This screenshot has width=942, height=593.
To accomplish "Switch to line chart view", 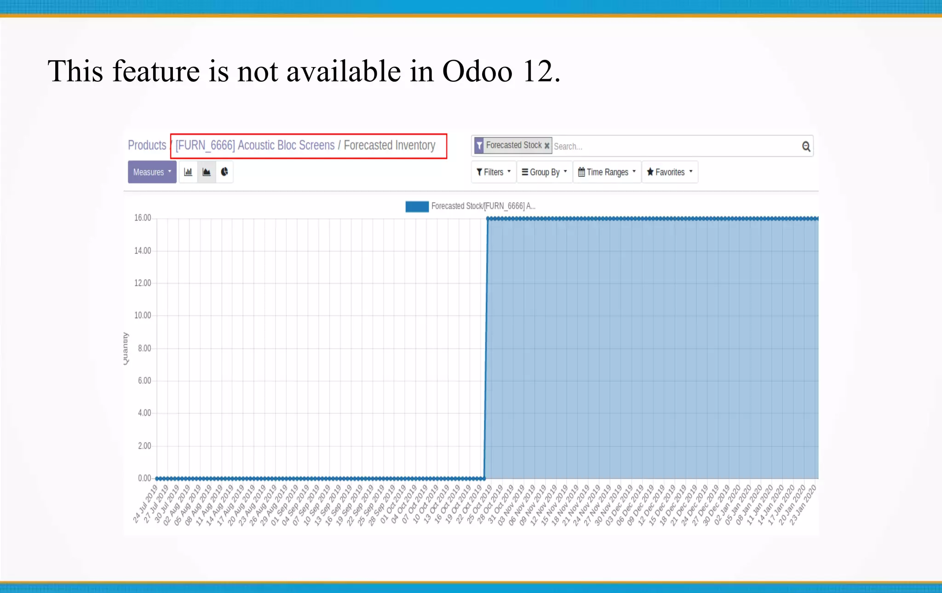I will [x=207, y=172].
